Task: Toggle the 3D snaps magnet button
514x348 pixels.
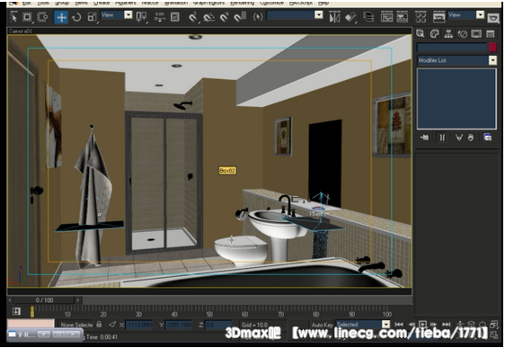Action: 192,17
